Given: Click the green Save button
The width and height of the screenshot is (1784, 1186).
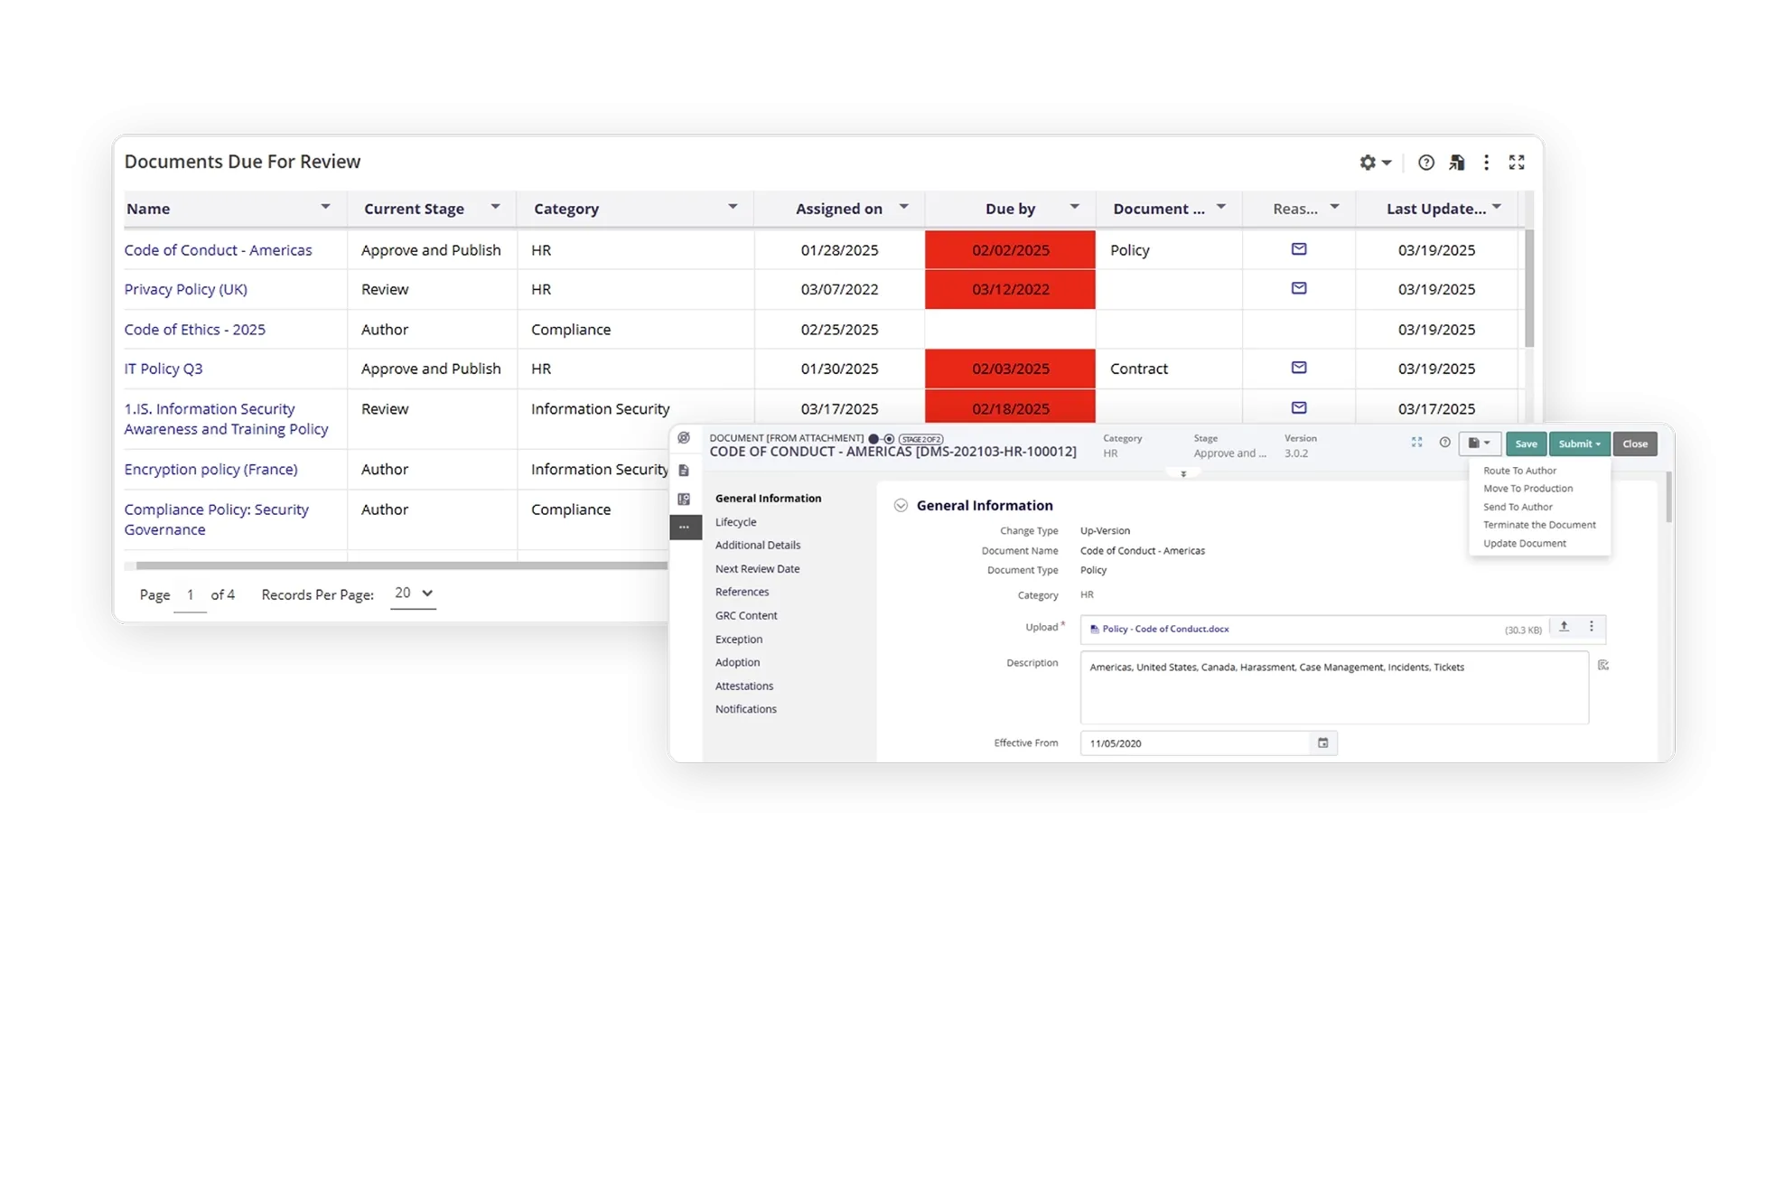Looking at the screenshot, I should click(1526, 444).
